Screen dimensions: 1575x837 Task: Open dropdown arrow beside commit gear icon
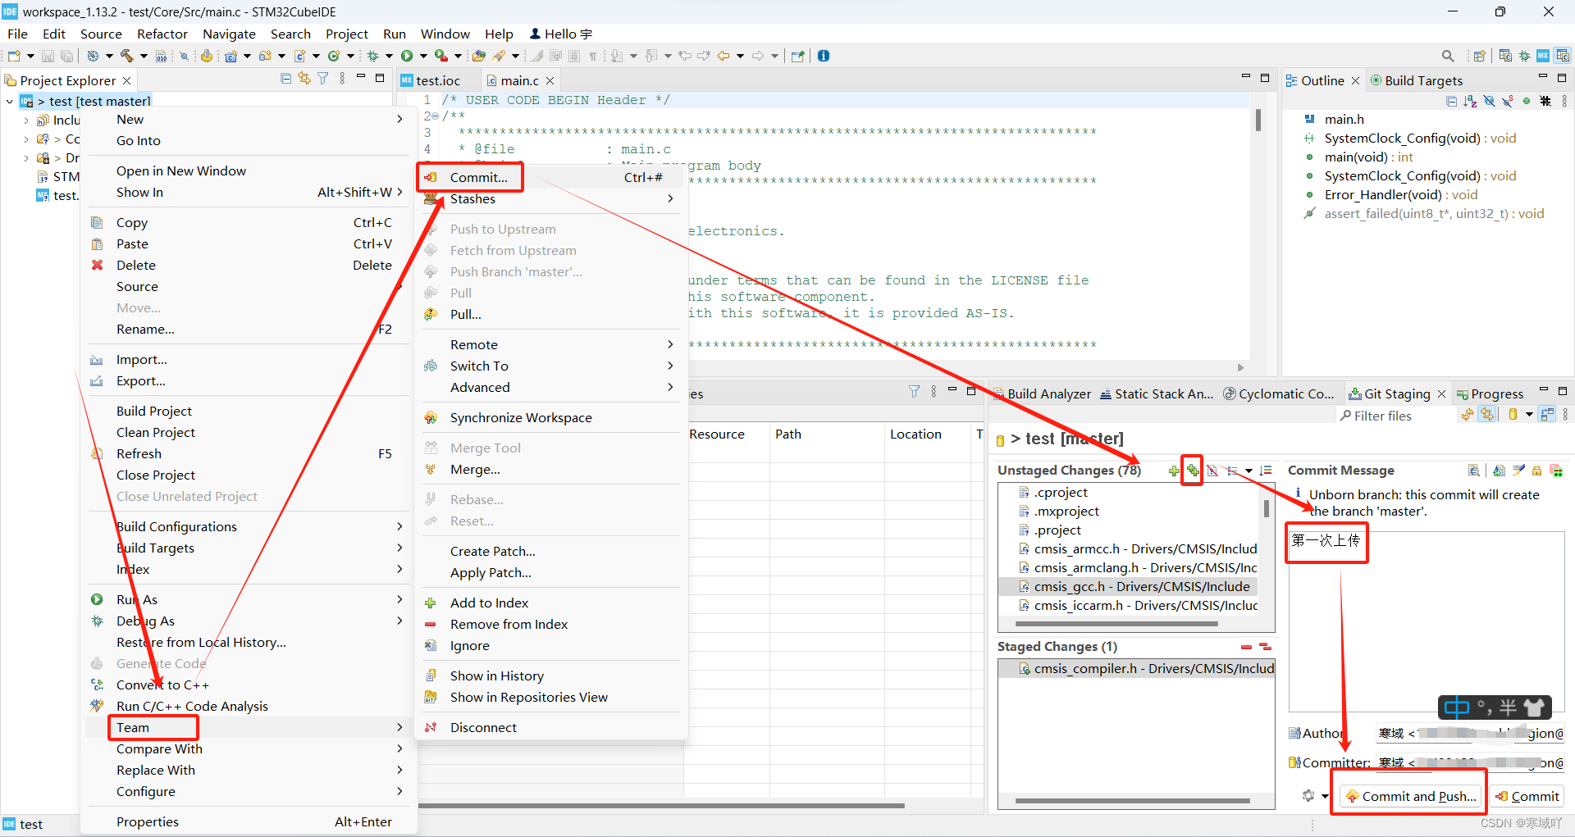point(1324,796)
